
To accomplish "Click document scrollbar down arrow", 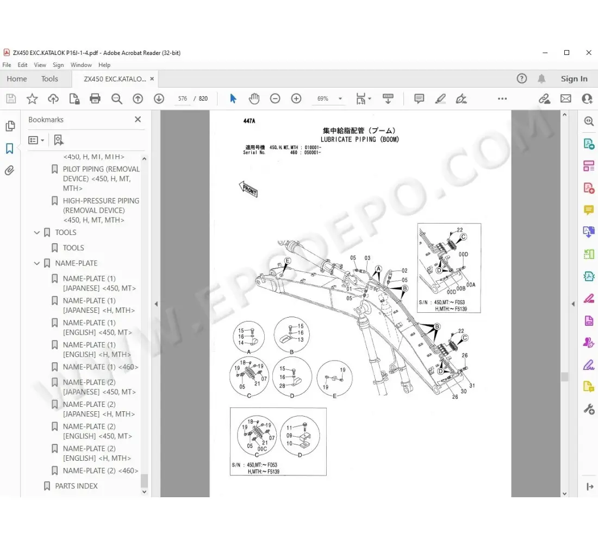I will pos(564,493).
